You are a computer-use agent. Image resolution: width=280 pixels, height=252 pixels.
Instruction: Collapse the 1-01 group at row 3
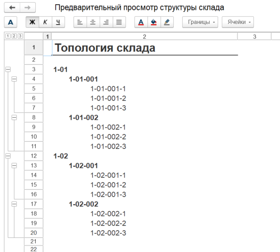7,69
